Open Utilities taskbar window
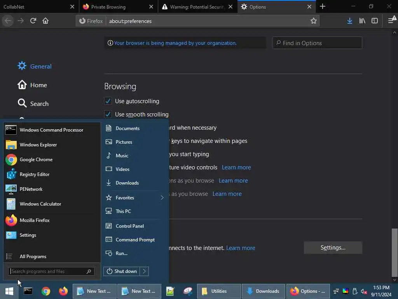398x299 pixels. (219, 291)
